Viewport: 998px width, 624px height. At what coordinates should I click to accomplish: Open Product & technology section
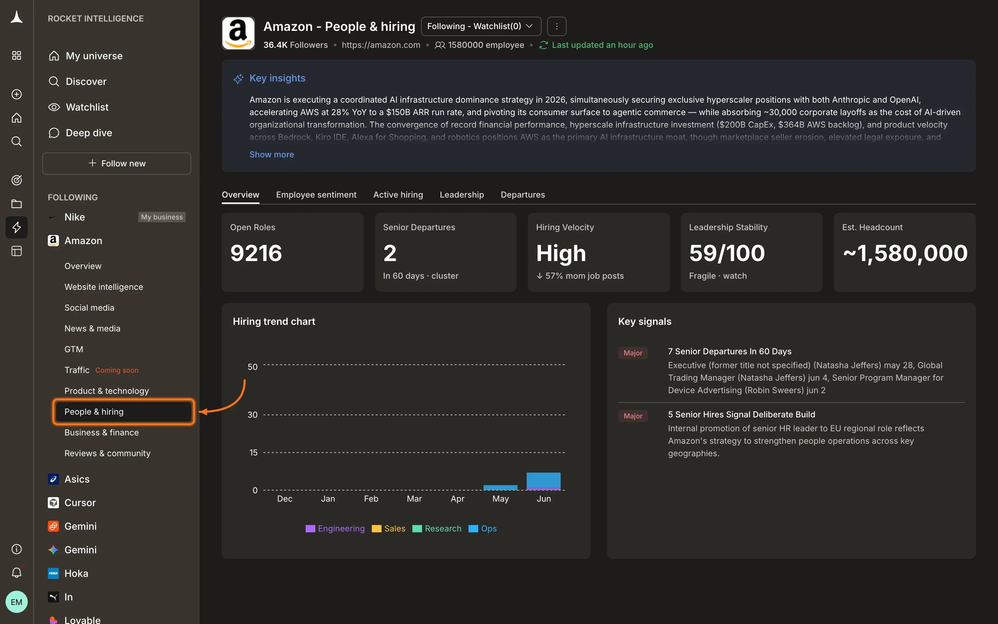point(106,391)
